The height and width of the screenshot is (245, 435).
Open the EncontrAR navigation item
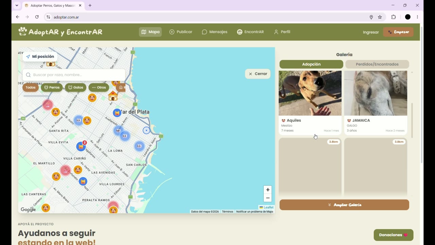[x=250, y=32]
